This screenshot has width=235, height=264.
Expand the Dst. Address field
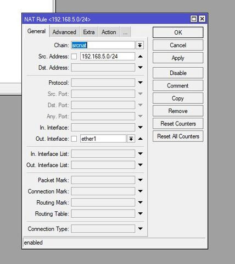pyautogui.click(x=141, y=68)
